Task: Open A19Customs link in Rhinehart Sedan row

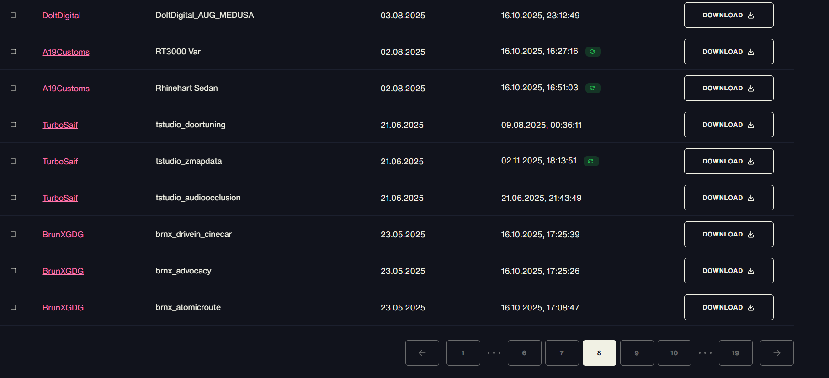Action: [66, 89]
